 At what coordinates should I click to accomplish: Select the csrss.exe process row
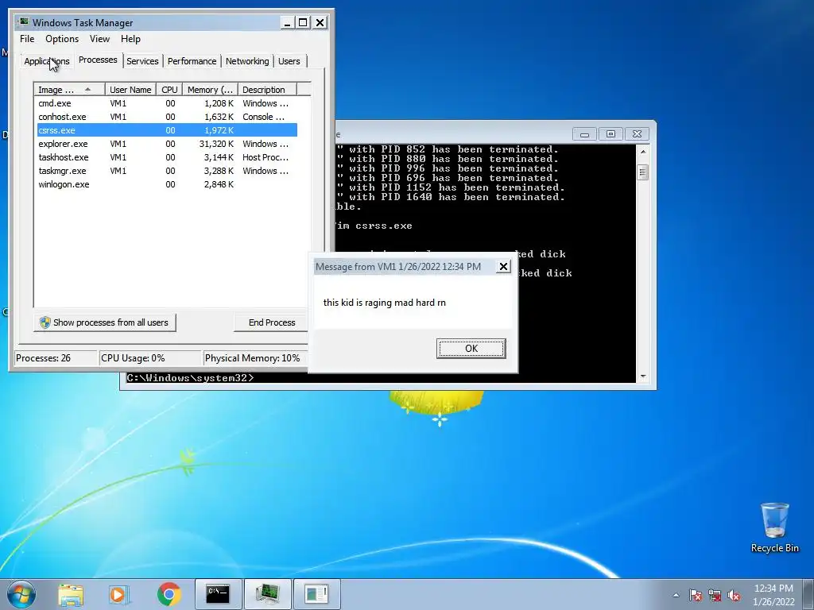[167, 130]
